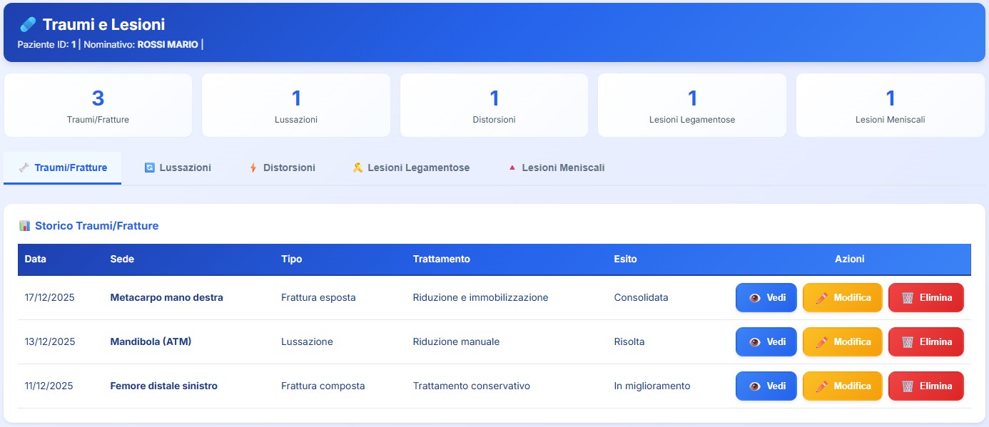The height and width of the screenshot is (427, 989).
Task: Open the Distorsioni tab
Action: 282,168
